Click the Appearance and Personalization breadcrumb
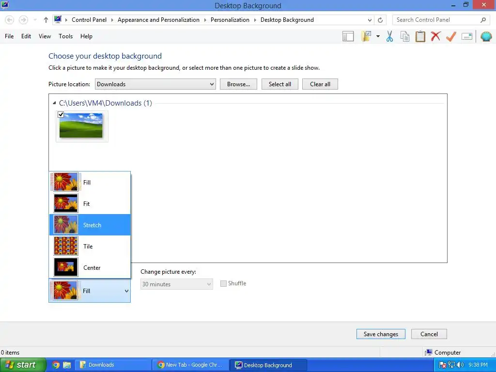 coord(158,20)
